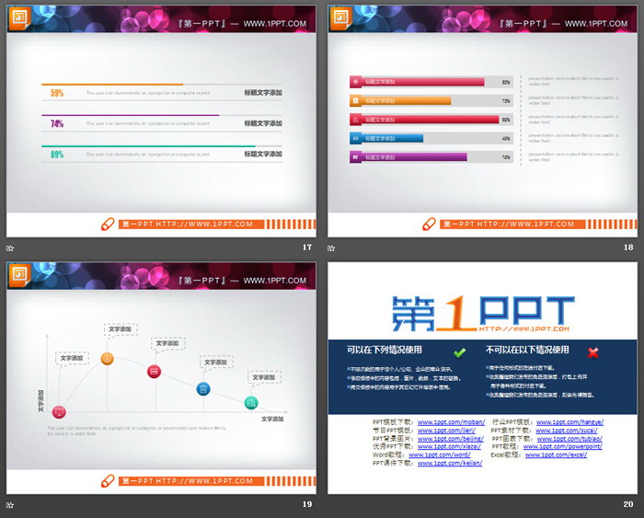Click the orange PowerPoint logo on slide 17

pyautogui.click(x=18, y=14)
